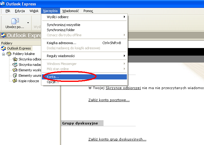Choose Synchronizuj folder from the menu

pyautogui.click(x=84, y=30)
